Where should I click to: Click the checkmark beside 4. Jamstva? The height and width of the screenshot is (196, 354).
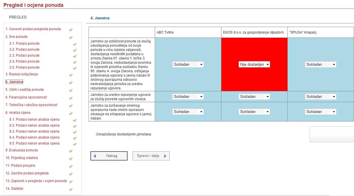pos(71,83)
